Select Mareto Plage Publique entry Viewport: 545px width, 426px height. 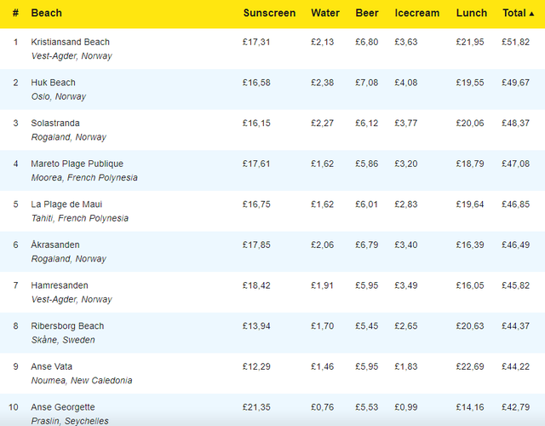pyautogui.click(x=77, y=164)
